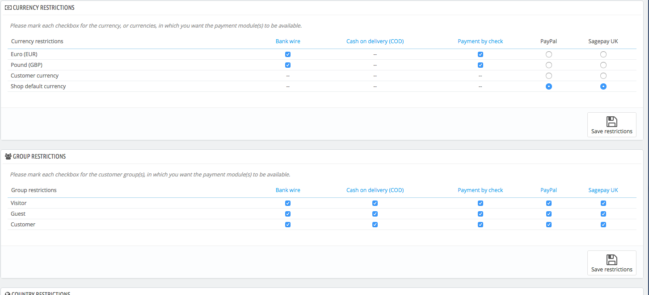Click the Currency Restrictions money icon
Viewport: 649px width, 295px height.
point(8,8)
